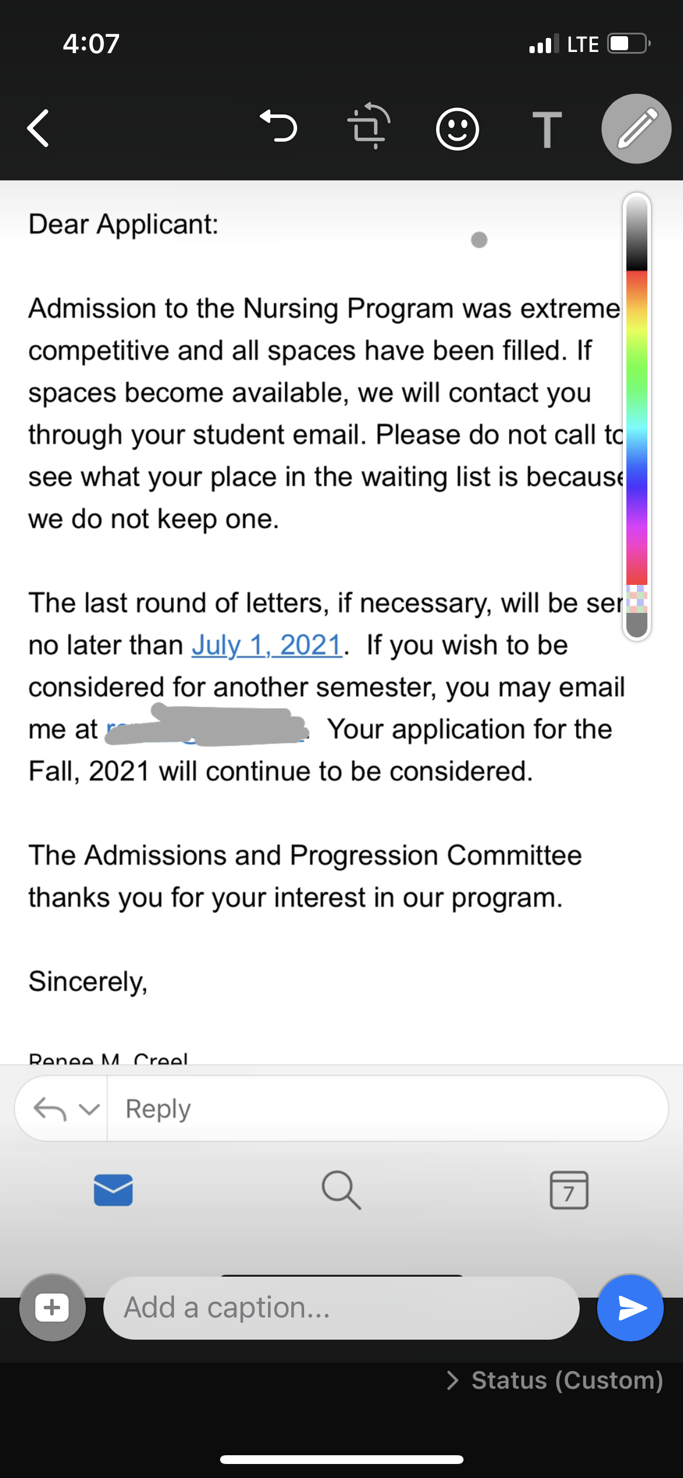Screen dimensions: 683x1478
Task: Open the July 1, 2021 date link
Action: [267, 646]
